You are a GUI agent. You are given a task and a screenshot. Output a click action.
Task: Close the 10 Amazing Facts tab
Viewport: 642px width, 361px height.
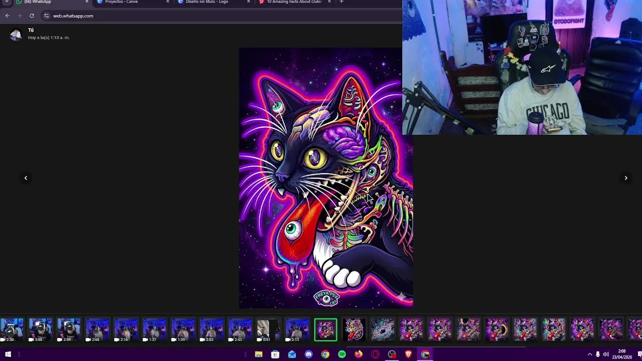329,2
